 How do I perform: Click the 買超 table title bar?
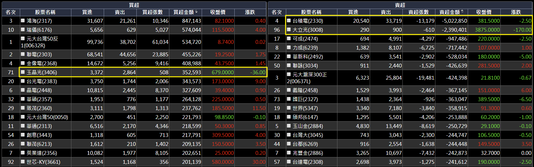pos(134,5)
